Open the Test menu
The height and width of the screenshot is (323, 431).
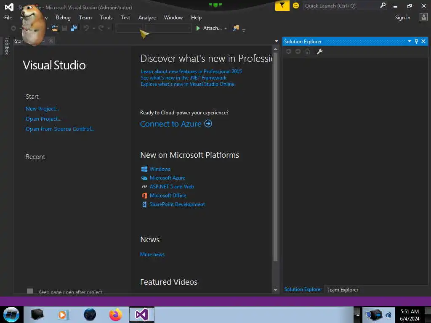pyautogui.click(x=125, y=18)
